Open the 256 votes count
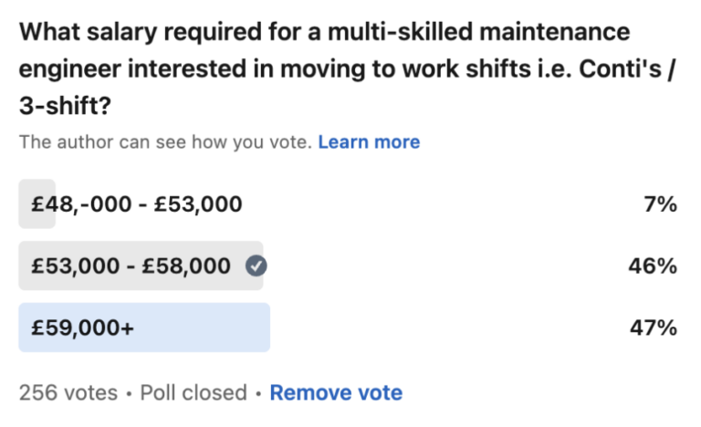This screenshot has width=701, height=427. coord(68,393)
